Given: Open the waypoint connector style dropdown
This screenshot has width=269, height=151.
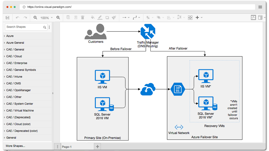Looking at the screenshot, I should pos(136,17).
